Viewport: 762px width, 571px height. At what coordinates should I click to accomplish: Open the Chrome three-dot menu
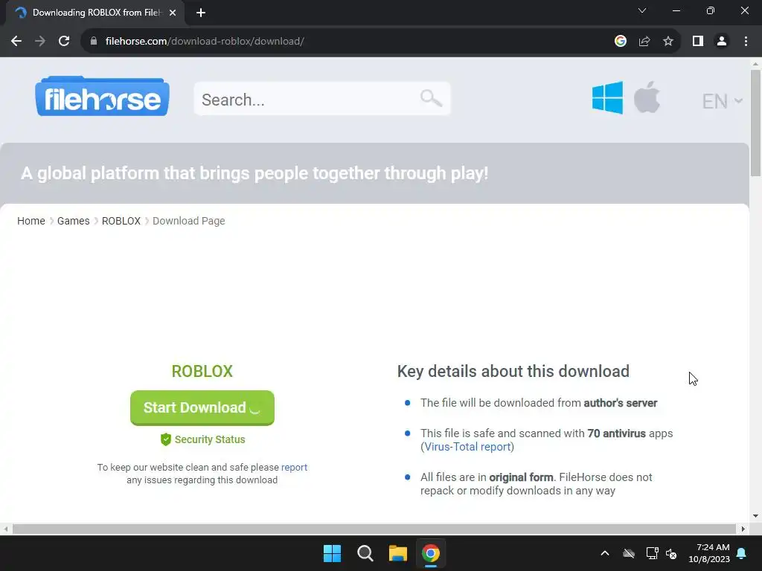(x=746, y=42)
